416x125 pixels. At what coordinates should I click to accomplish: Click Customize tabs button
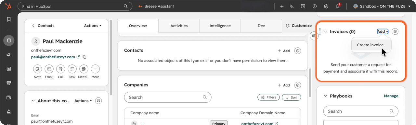[299, 26]
